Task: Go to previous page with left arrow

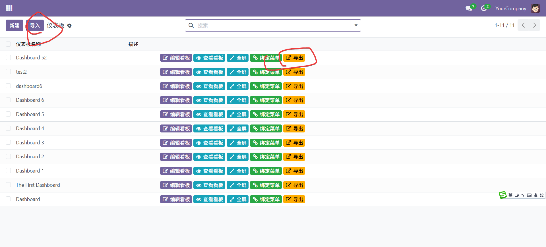Action: (523, 25)
